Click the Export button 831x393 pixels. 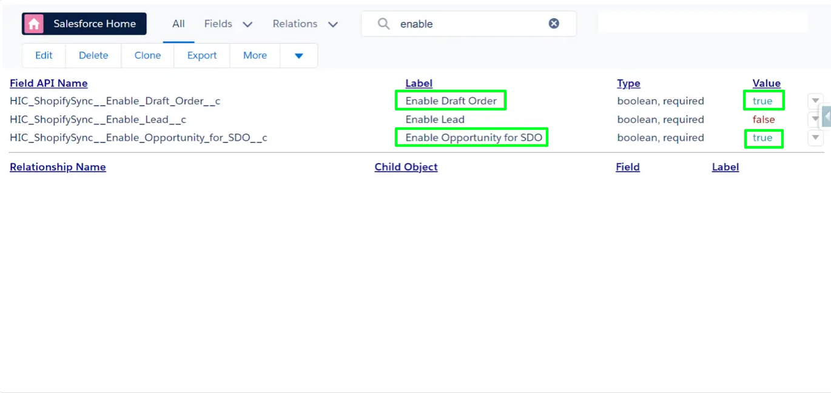tap(202, 55)
